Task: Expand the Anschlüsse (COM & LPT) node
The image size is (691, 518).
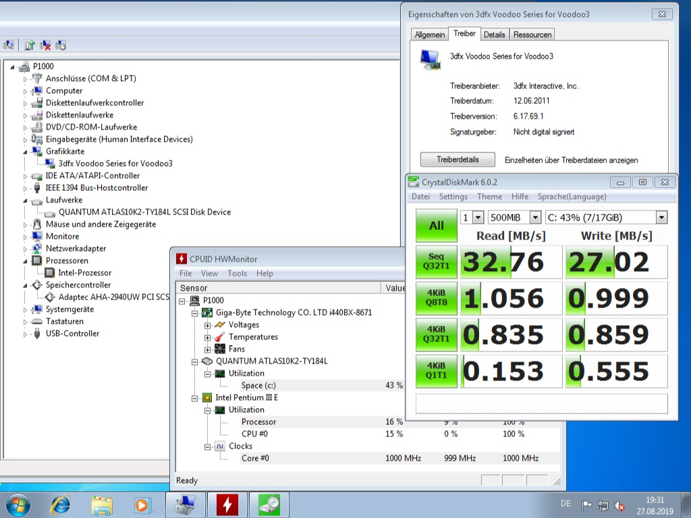Action: point(25,80)
